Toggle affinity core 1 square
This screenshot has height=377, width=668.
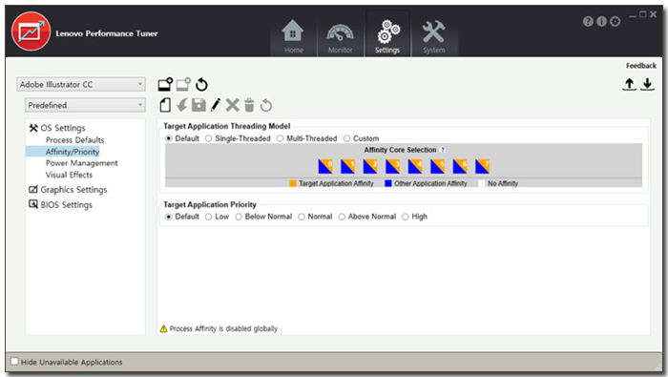[x=347, y=167]
